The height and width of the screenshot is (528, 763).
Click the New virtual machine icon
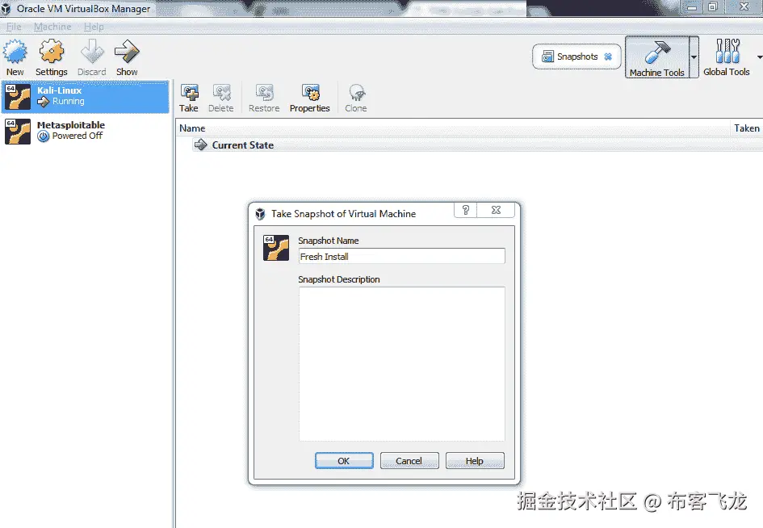15,52
